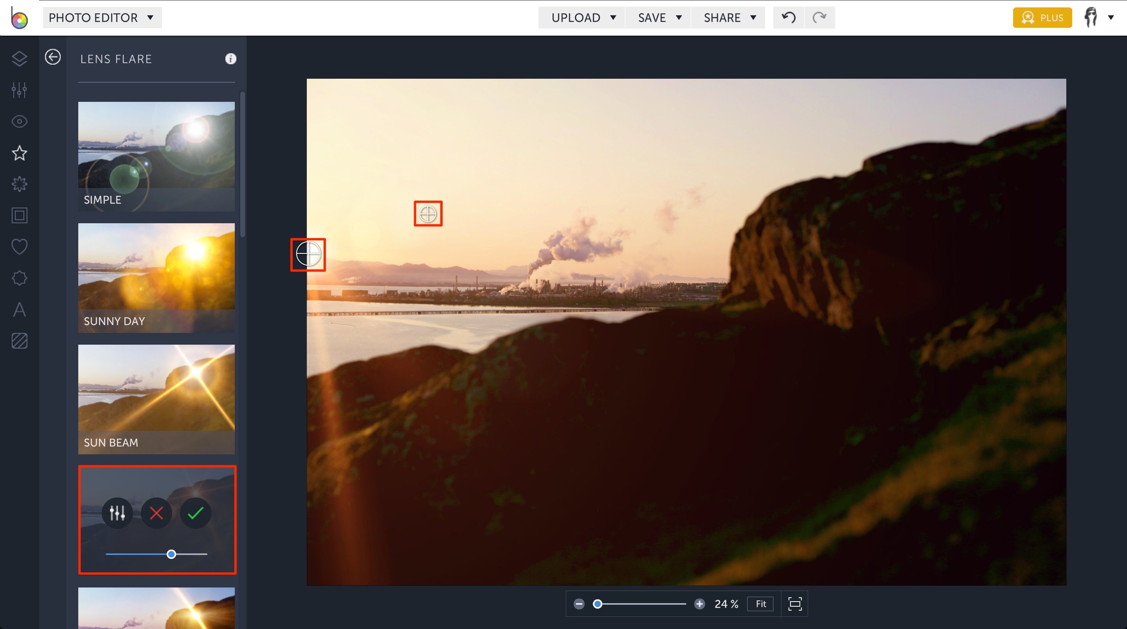This screenshot has width=1127, height=629.
Task: Cancel effect with the red X button
Action: point(156,513)
